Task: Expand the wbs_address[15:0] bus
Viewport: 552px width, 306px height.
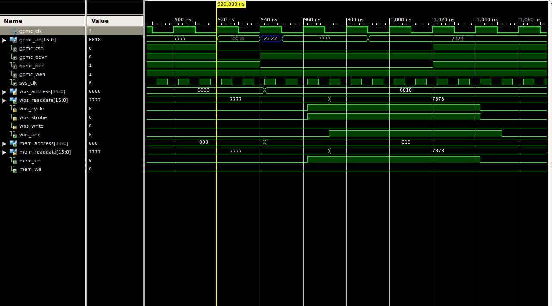Action: (4, 91)
